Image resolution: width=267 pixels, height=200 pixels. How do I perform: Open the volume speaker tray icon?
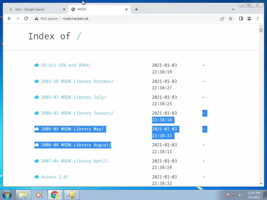point(240,195)
